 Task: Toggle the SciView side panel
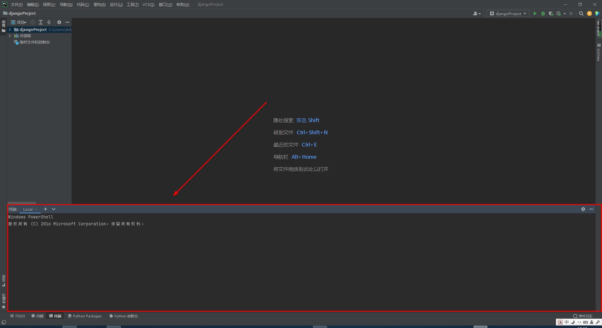(599, 52)
